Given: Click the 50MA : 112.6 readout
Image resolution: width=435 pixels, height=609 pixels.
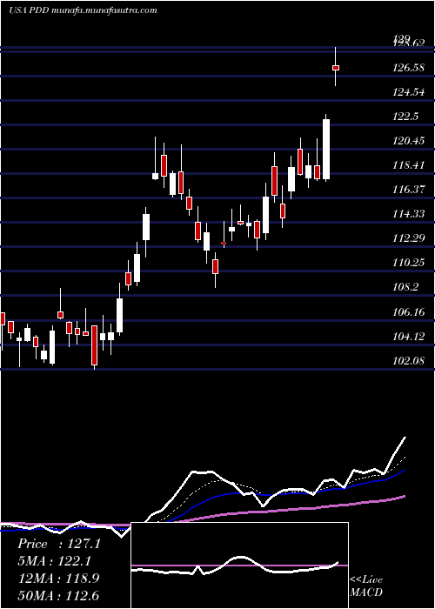Looking at the screenshot, I should tap(58, 595).
